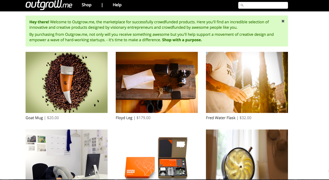Click the outgrow.me logo
Screen dimensions: 329x180
click(x=49, y=5)
